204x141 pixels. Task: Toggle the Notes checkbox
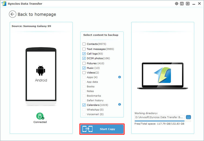(84, 91)
